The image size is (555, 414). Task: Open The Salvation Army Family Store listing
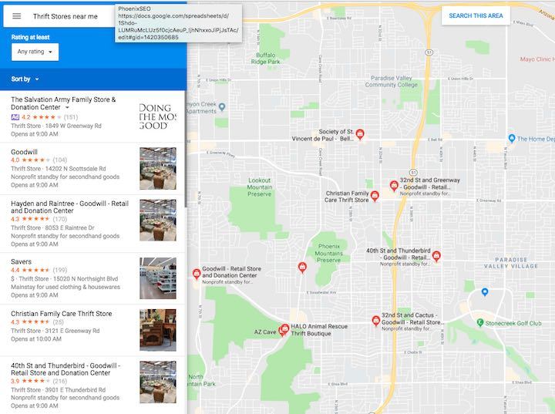92,117
